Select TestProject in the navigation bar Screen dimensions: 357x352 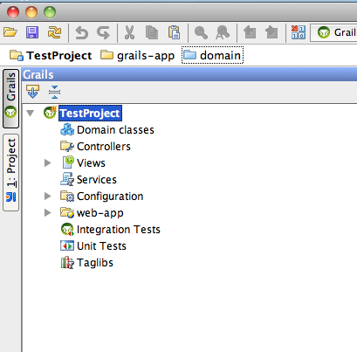pyautogui.click(x=51, y=55)
